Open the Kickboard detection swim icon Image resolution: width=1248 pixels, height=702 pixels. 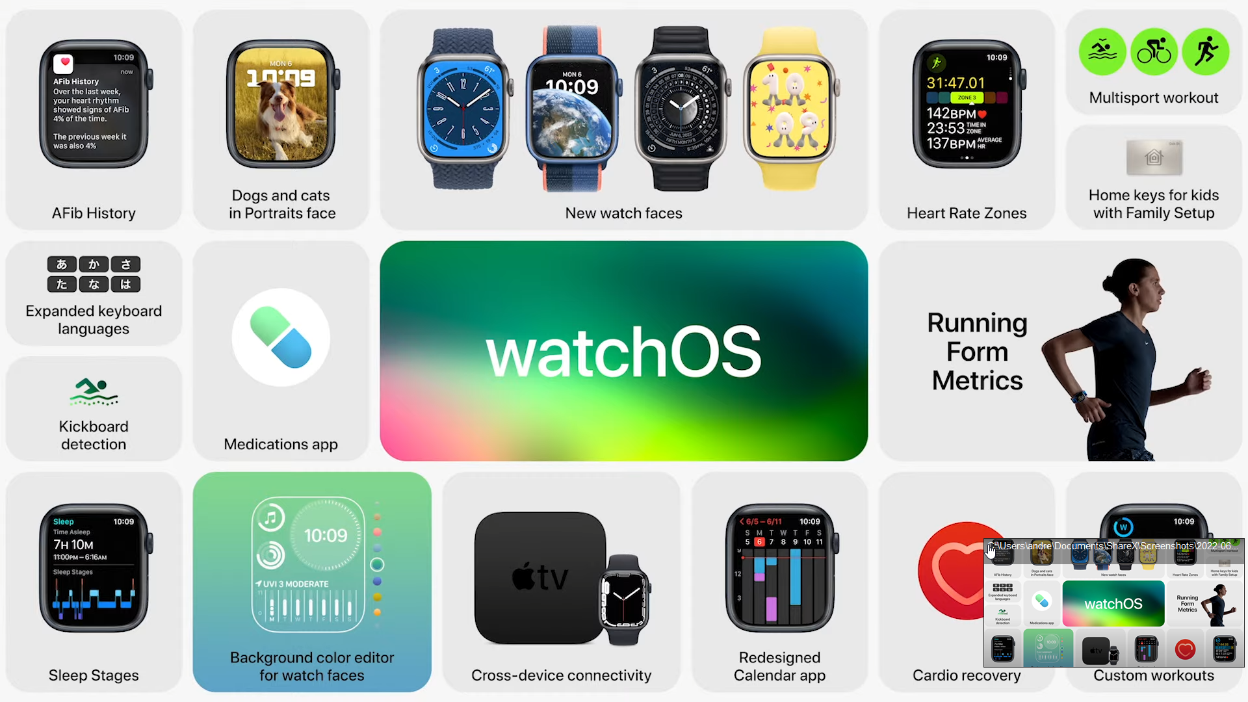coord(94,392)
